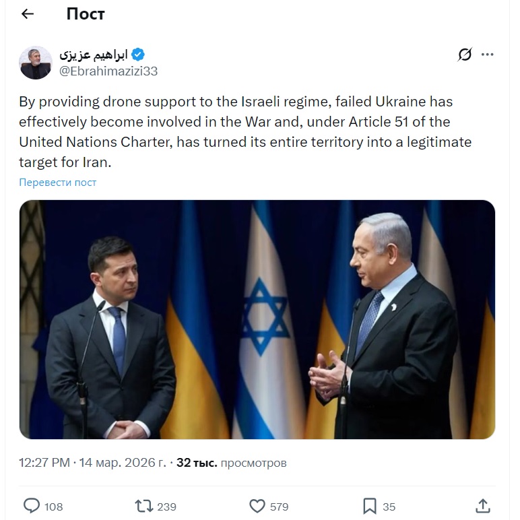
Task: Click the reply speech bubble icon
Action: 32,505
